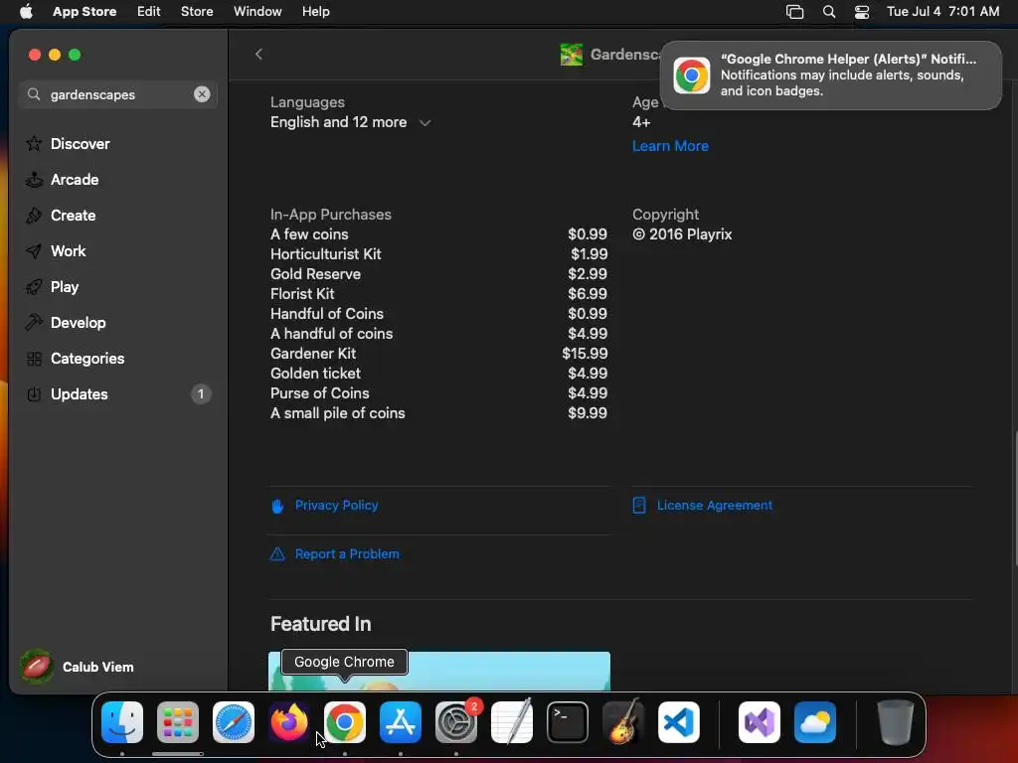1018x763 pixels.
Task: Clear the gardenscapes search field
Action: point(202,94)
